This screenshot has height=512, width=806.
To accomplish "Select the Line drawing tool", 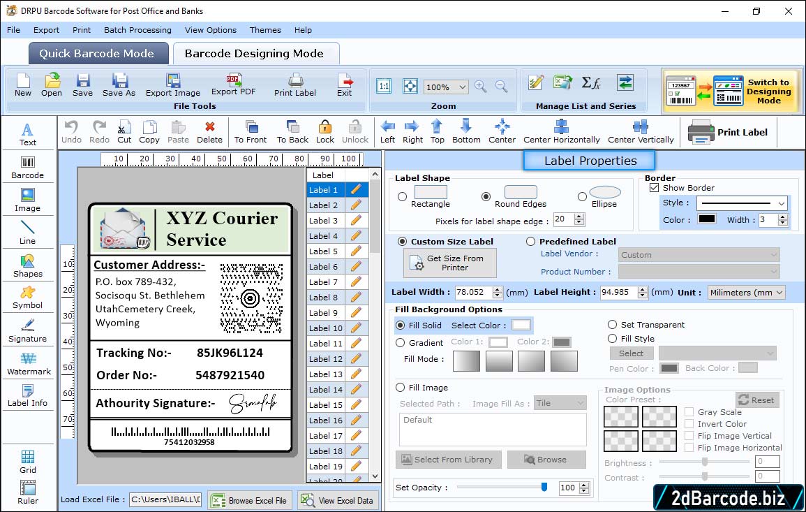I will tap(28, 233).
